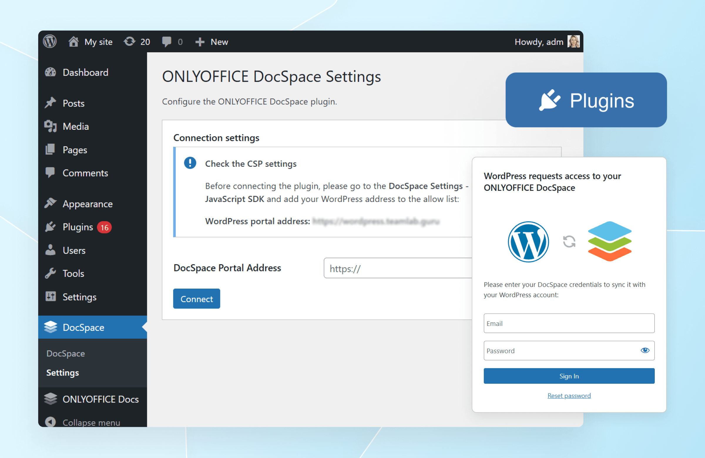Click the Plugins update count badge 16
The height and width of the screenshot is (458, 705).
tap(104, 227)
